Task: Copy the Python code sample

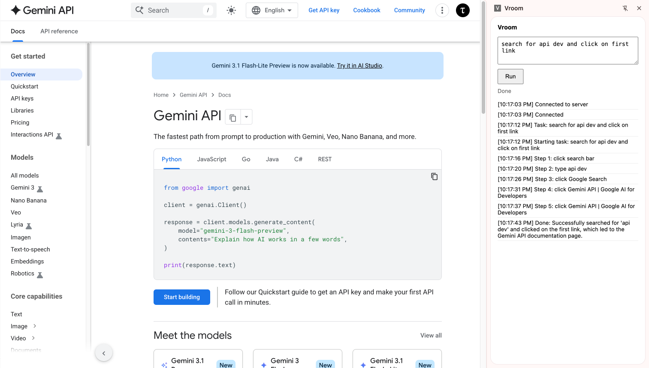Action: pos(434,176)
